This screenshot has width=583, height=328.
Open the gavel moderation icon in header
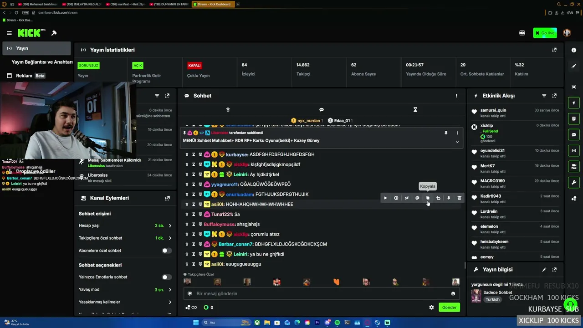(x=54, y=33)
